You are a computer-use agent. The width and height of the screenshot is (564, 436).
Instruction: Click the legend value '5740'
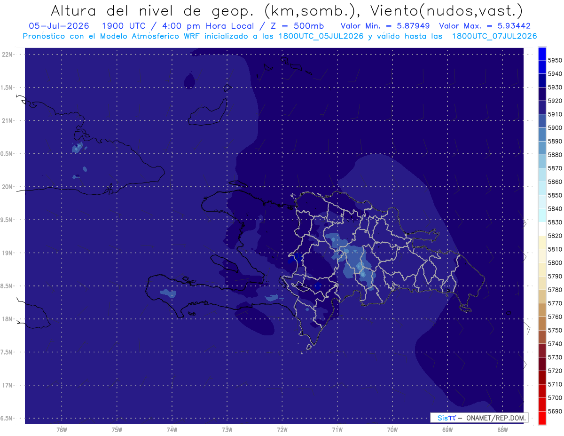click(555, 344)
